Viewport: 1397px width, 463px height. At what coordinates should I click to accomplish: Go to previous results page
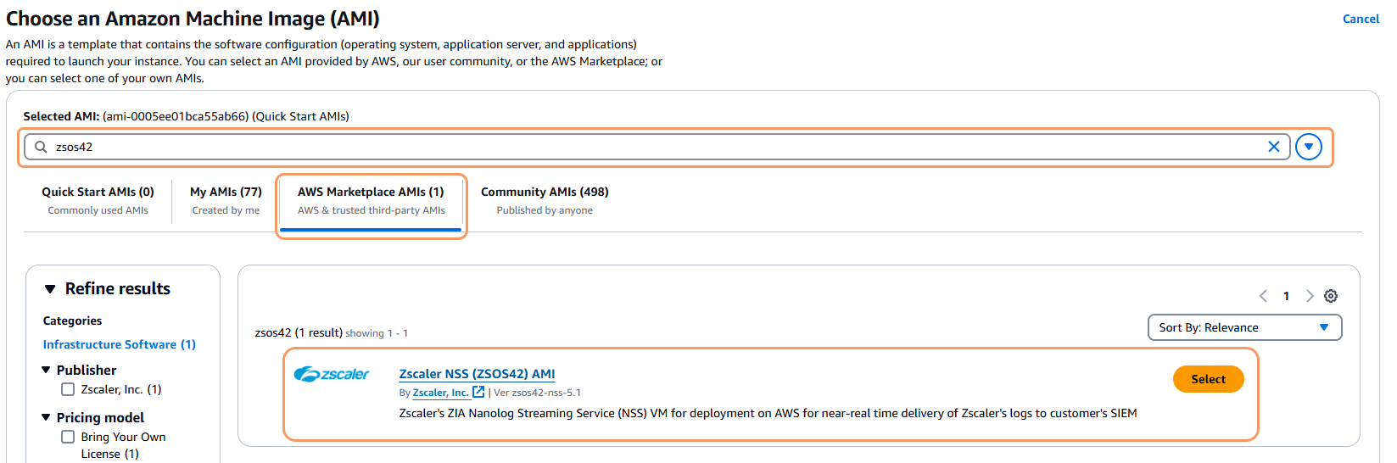coord(1263,296)
